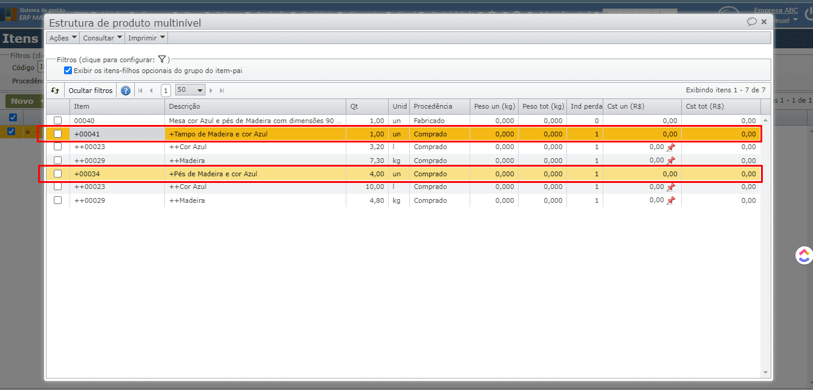This screenshot has height=390, width=813.
Task: Click pin icon on Cor Azul 10,00 row
Action: tap(670, 187)
